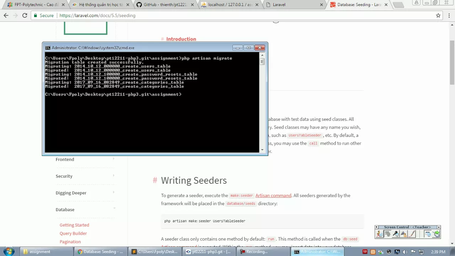Open the assignment folder taskbar item
The width and height of the screenshot is (455, 256).
click(47, 252)
